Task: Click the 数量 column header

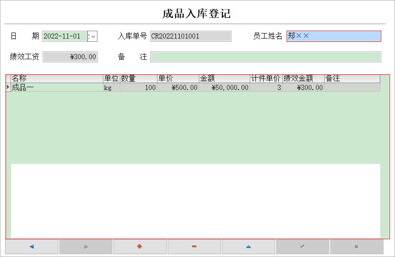Action: [139, 78]
